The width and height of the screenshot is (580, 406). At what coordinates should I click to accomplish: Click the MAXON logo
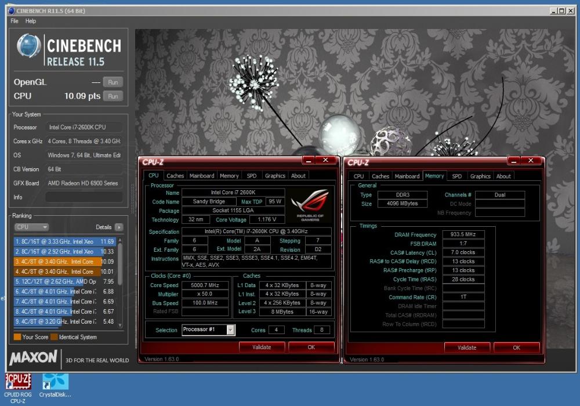pyautogui.click(x=33, y=358)
